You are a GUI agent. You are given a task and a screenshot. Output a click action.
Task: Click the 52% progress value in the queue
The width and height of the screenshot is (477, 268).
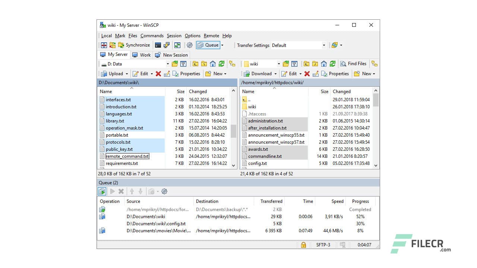point(360,216)
